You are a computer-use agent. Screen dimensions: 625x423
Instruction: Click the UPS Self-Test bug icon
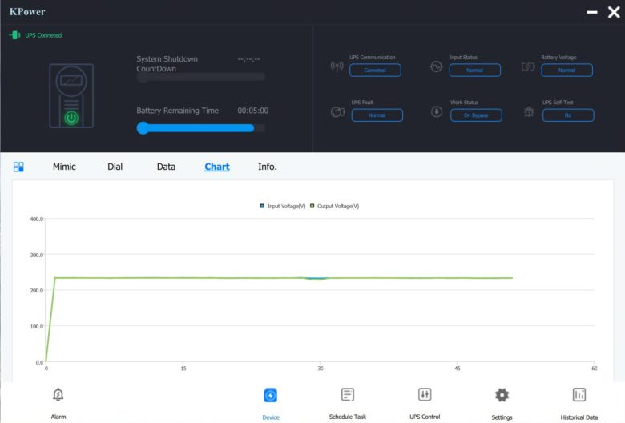click(529, 111)
